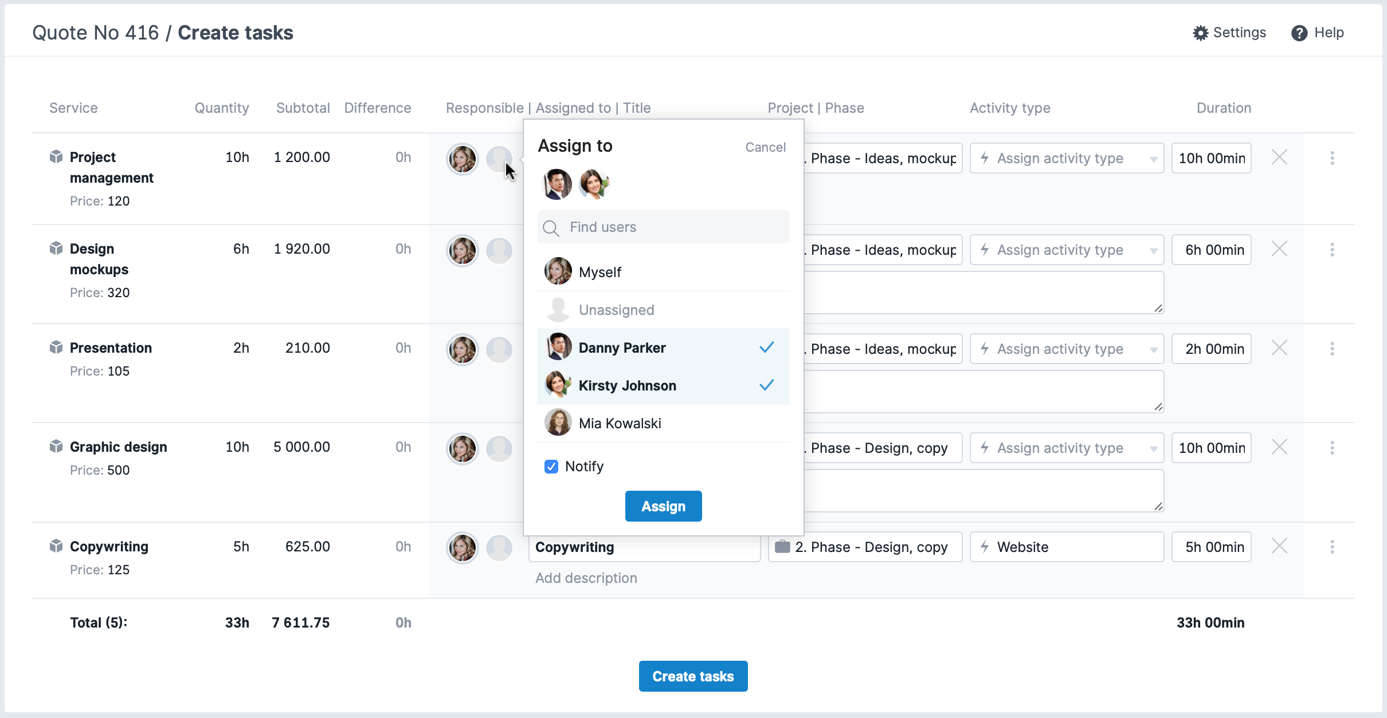This screenshot has height=718, width=1387.
Task: Click assignee placeholder in Presentation row
Action: (499, 349)
